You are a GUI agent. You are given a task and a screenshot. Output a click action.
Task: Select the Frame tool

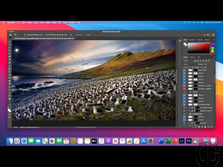click(x=10, y=57)
